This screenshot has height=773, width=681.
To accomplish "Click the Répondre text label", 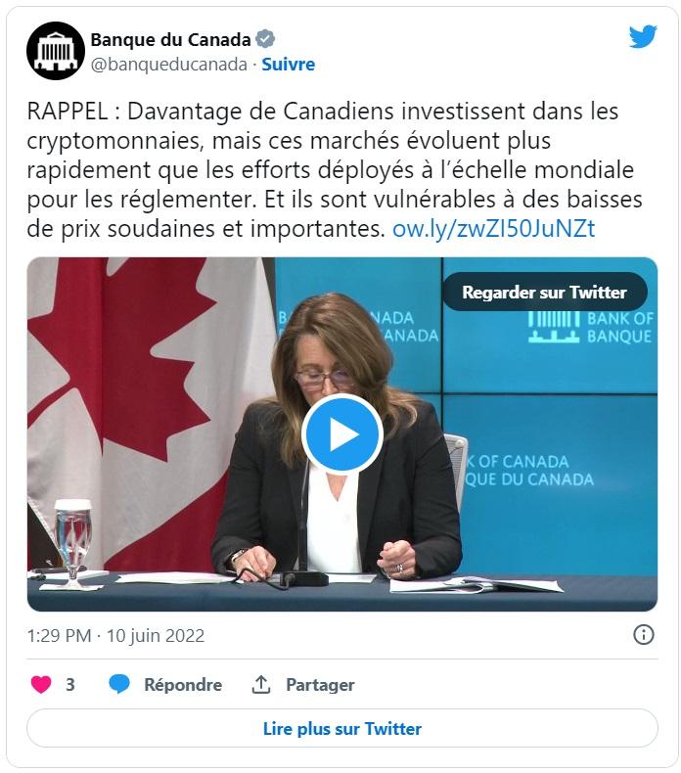I will click(183, 685).
